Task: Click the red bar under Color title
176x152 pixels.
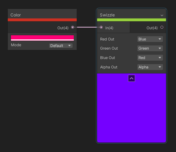Action: (x=42, y=20)
